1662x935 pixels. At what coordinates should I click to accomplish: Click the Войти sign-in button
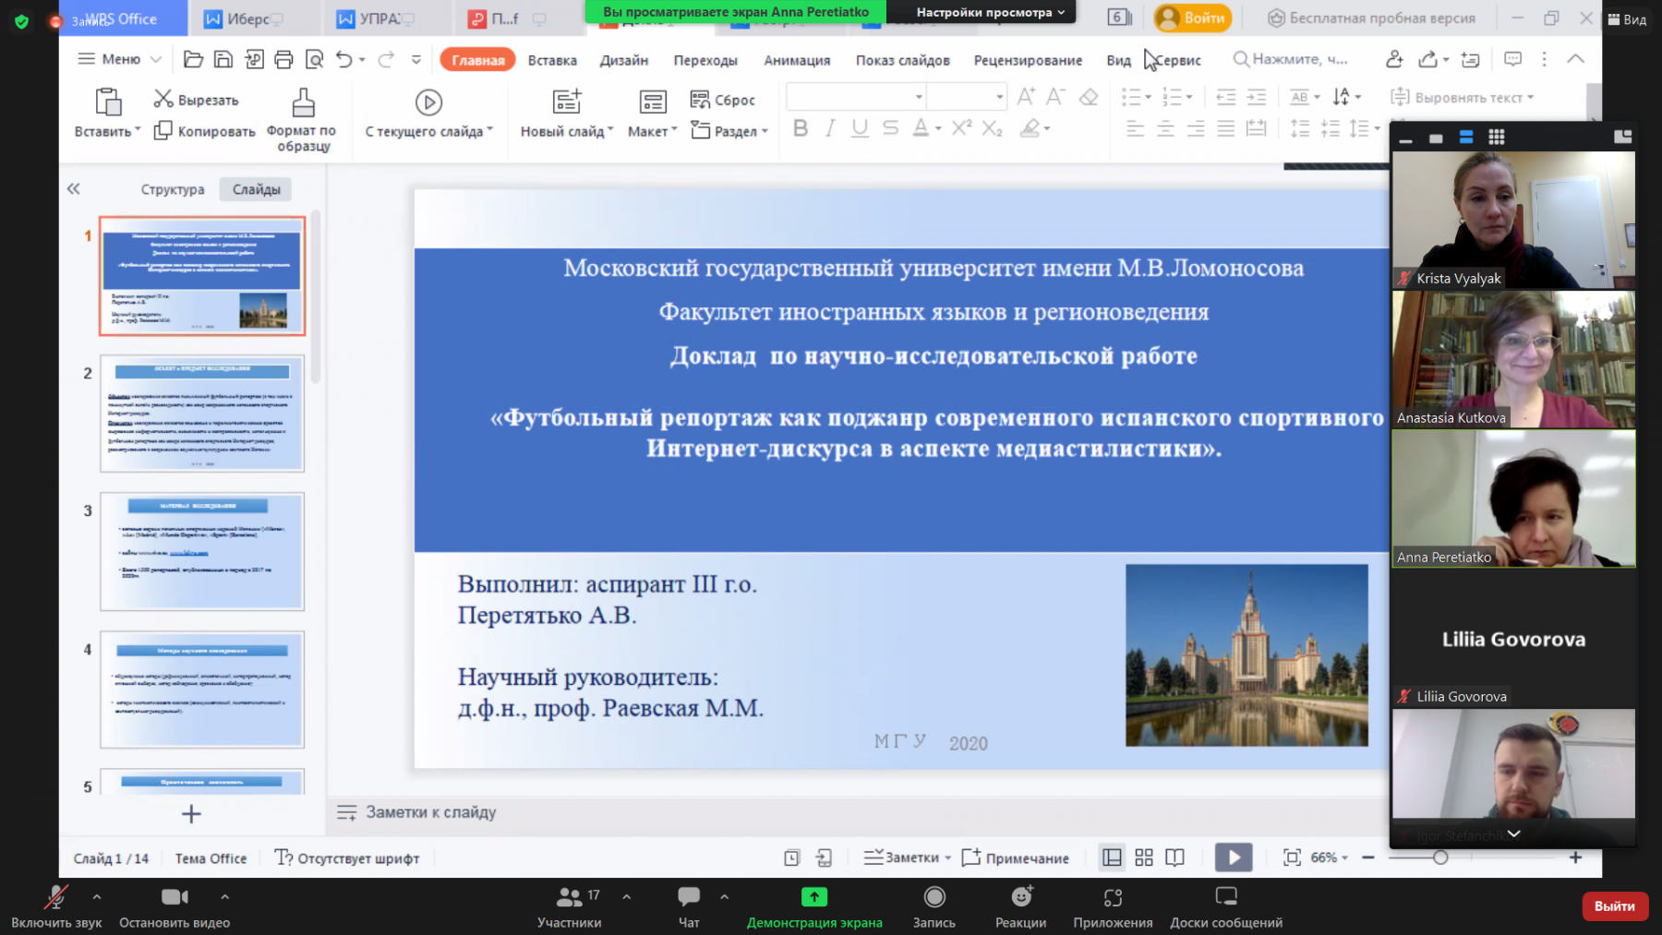click(1193, 18)
